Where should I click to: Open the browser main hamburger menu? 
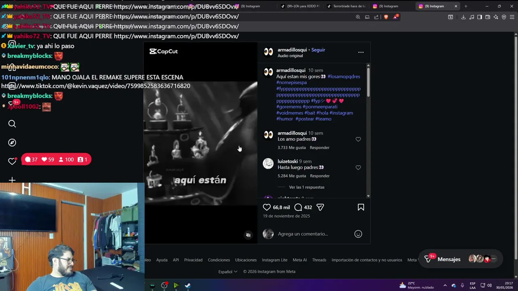pos(512,17)
